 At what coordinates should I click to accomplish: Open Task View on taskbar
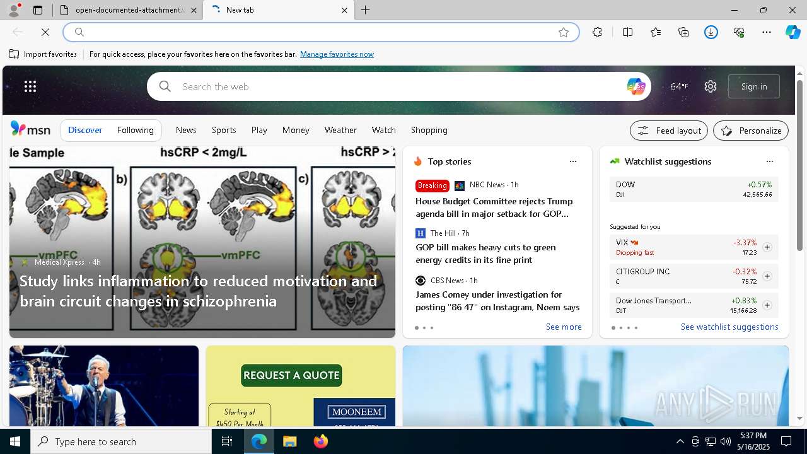click(x=227, y=441)
